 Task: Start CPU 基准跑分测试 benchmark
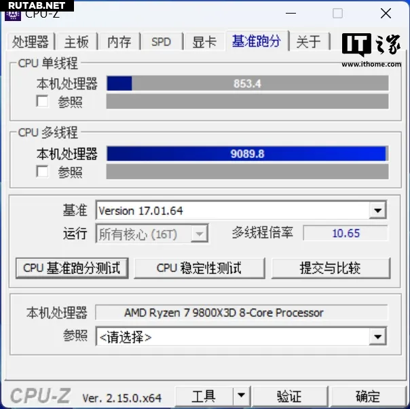tap(72, 268)
